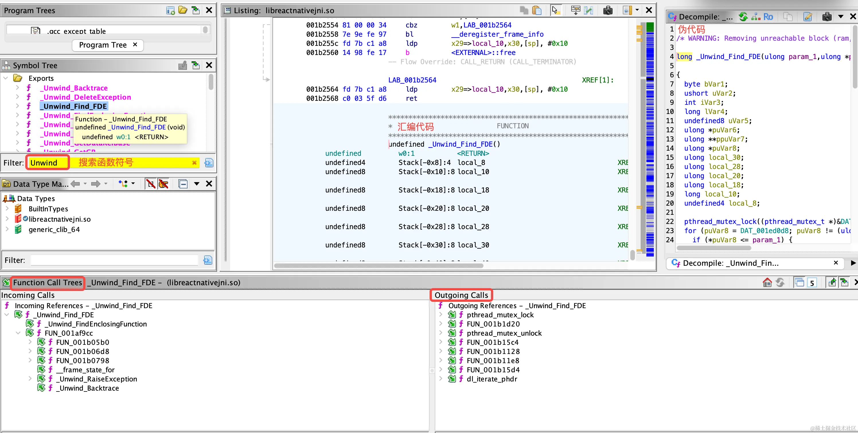Image resolution: width=858 pixels, height=433 pixels.
Task: Collapse all data type tree nodes
Action: (183, 184)
